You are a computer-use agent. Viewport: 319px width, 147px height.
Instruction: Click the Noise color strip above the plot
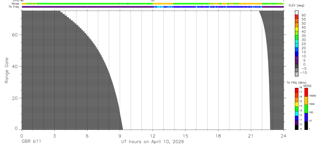click(x=153, y=4)
